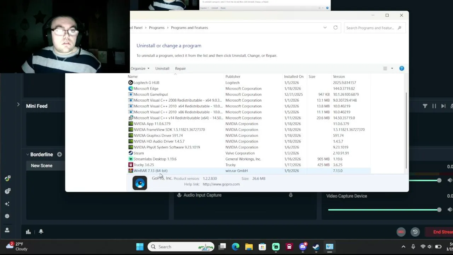The width and height of the screenshot is (453, 255).
Task: Expand the address bar history dropdown
Action: click(325, 28)
